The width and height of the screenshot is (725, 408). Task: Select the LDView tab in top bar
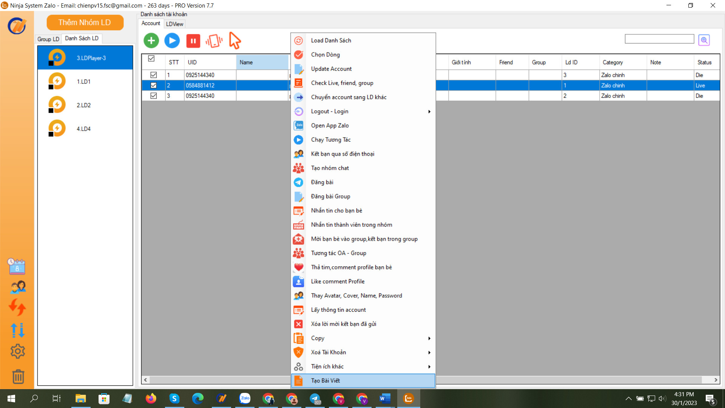pyautogui.click(x=174, y=24)
